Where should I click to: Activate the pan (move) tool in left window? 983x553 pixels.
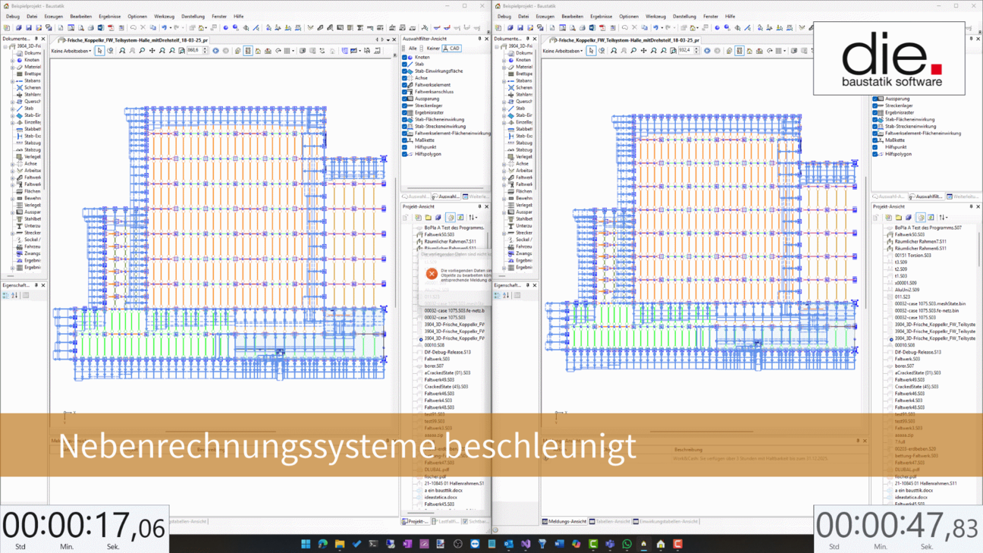pyautogui.click(x=152, y=51)
